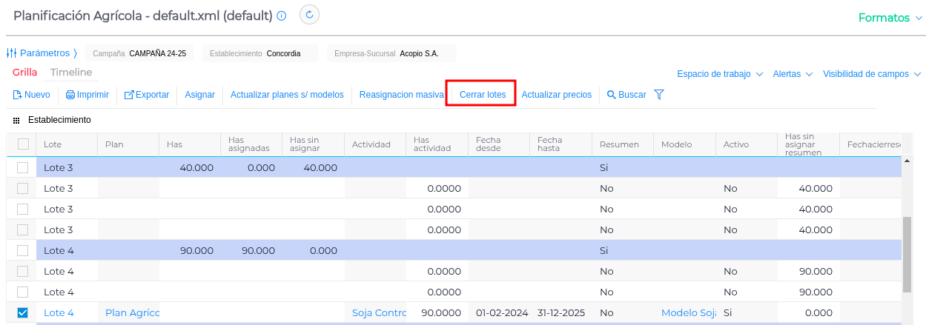Click the Nuevo document icon
926x325 pixels.
pyautogui.click(x=18, y=95)
